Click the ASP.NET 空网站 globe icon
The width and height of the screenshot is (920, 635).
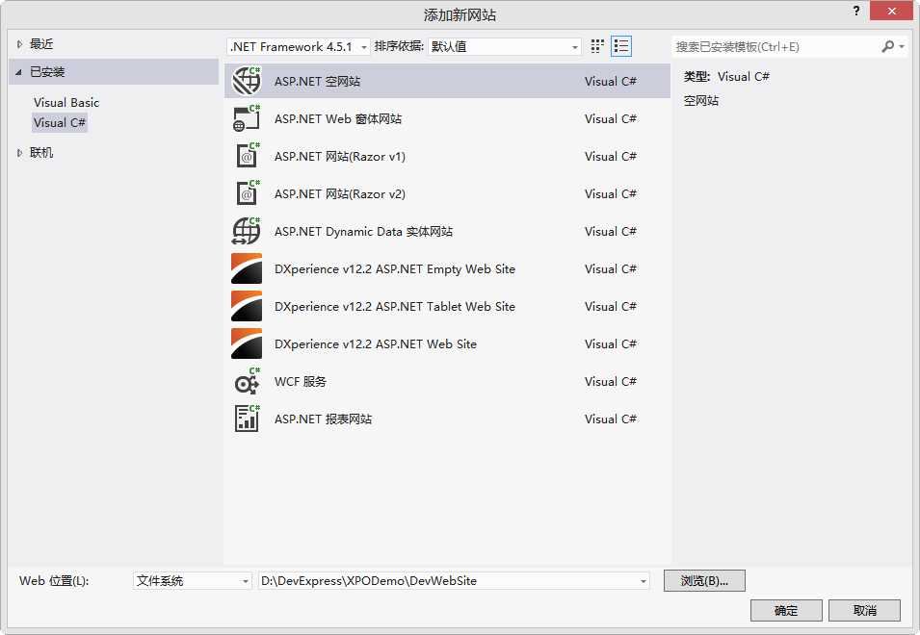(x=247, y=81)
